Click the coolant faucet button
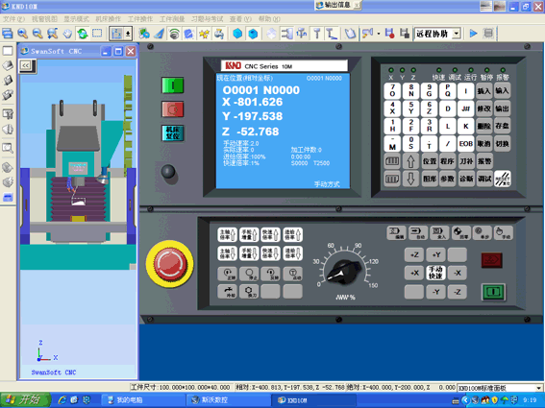This screenshot has height=408, width=545. [228, 291]
